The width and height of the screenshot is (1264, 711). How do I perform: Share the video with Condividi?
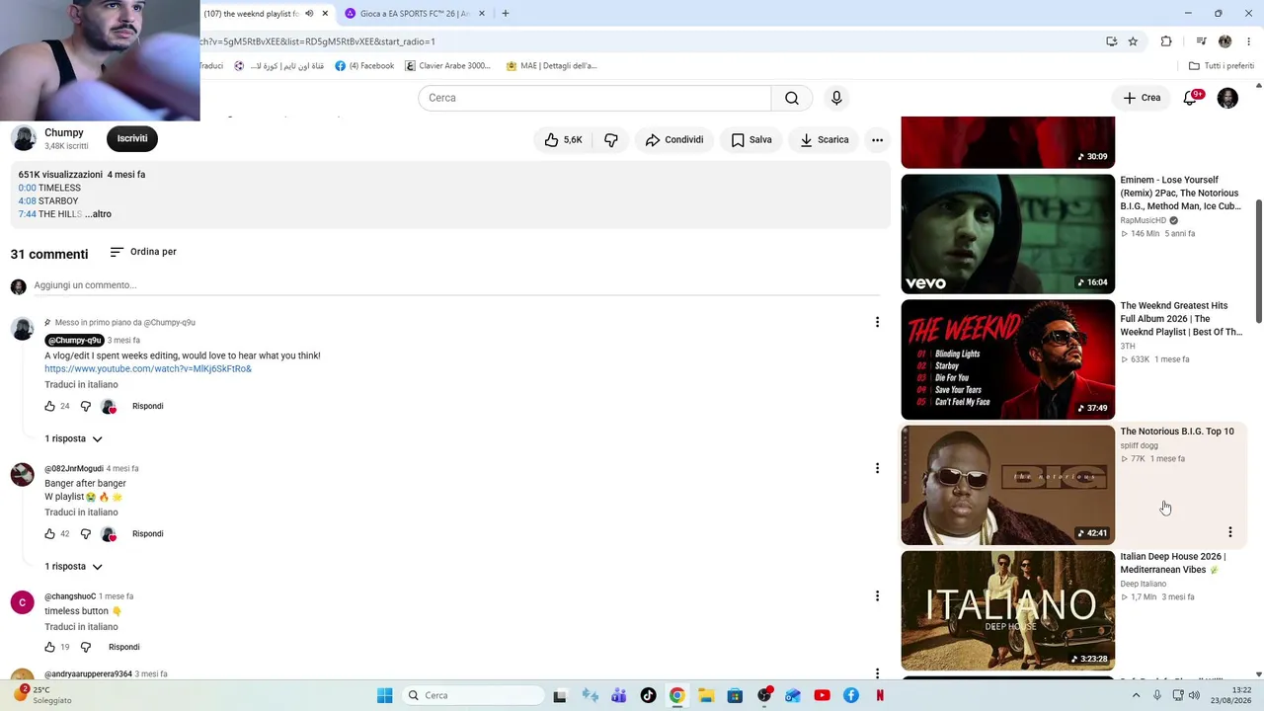point(674,140)
